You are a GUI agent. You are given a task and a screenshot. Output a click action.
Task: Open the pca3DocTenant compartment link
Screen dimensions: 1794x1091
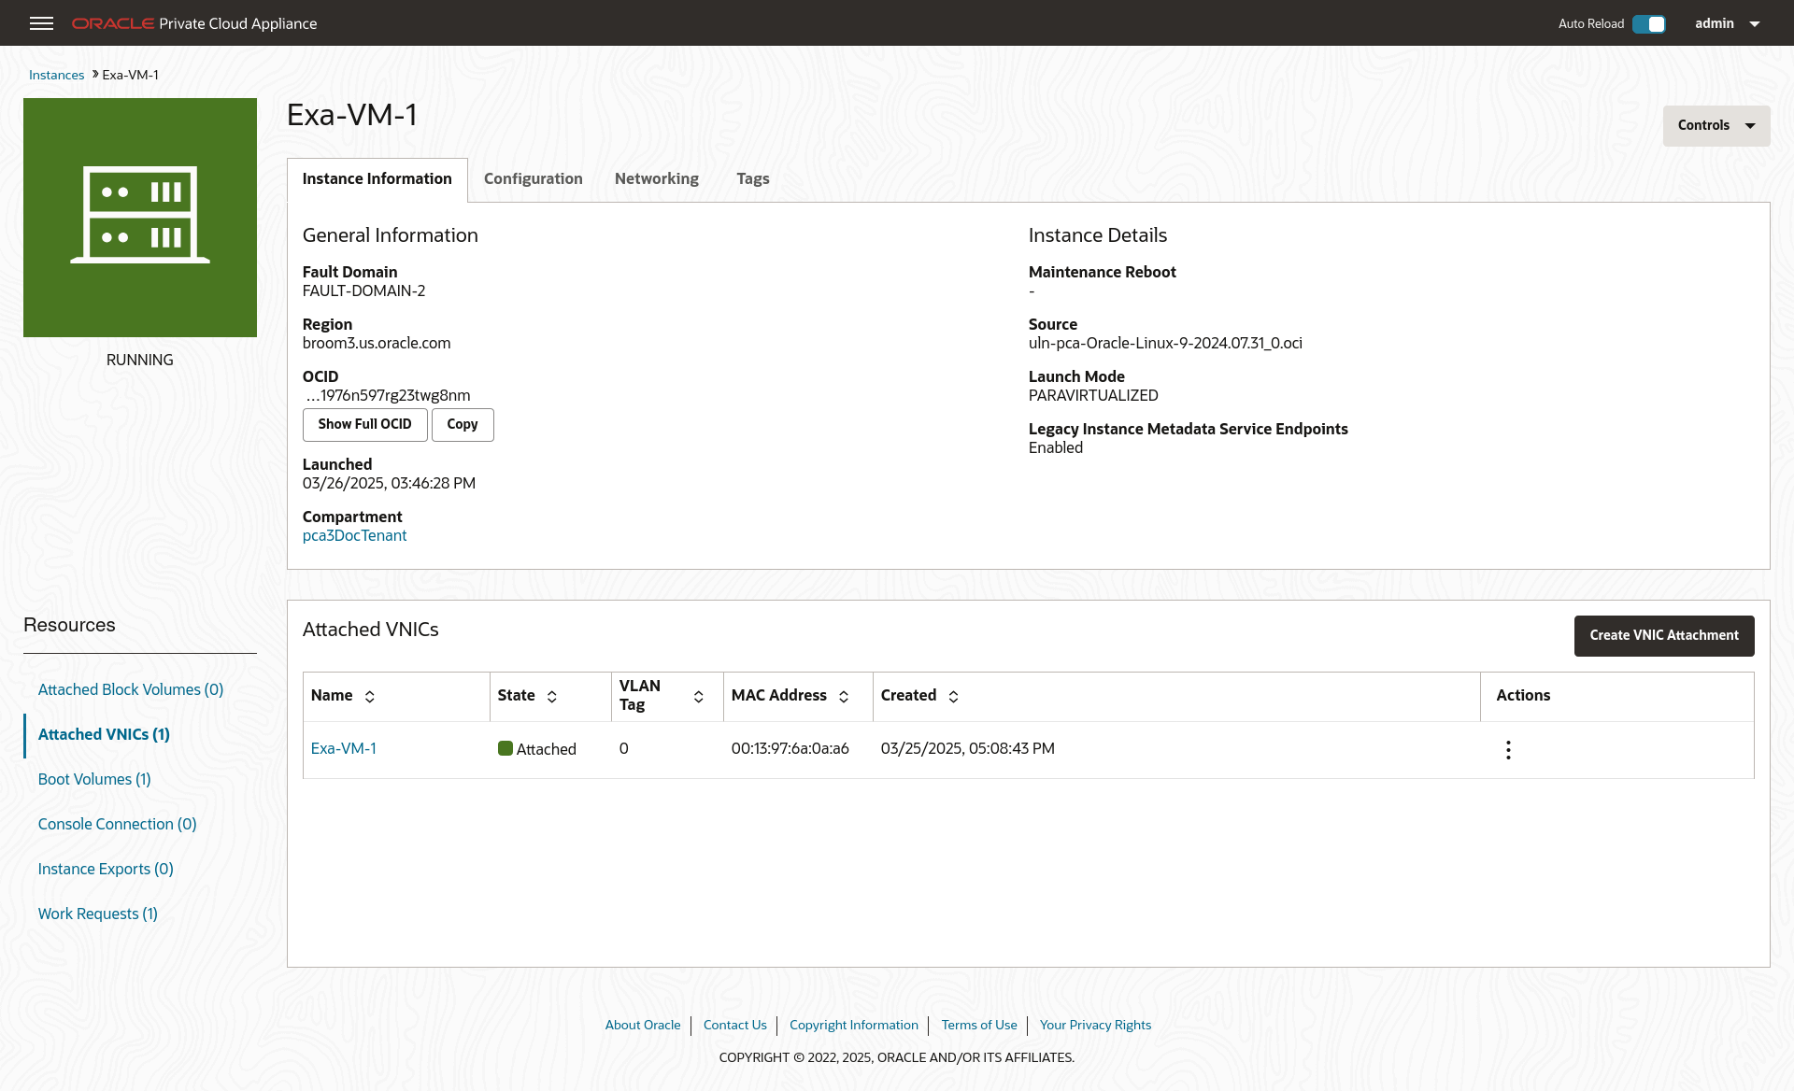click(354, 536)
